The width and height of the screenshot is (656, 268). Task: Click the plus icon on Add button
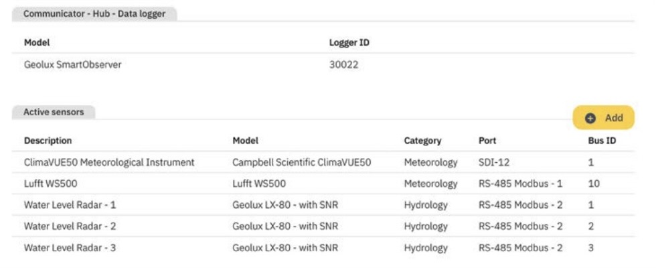pos(590,118)
